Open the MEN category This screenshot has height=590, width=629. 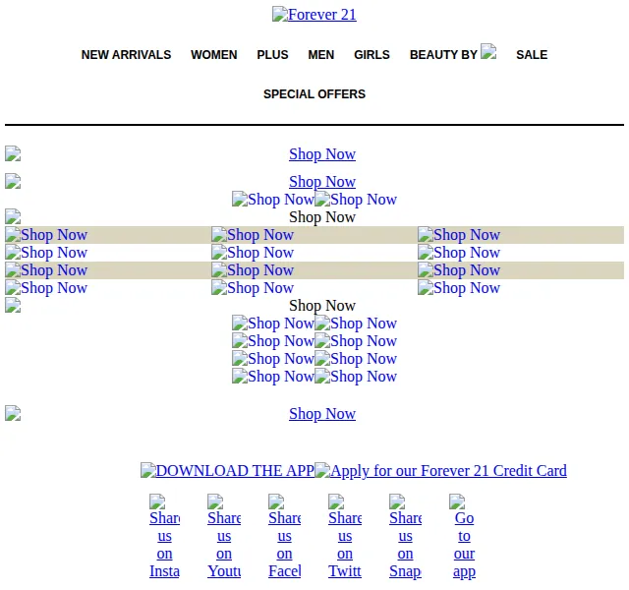click(321, 55)
